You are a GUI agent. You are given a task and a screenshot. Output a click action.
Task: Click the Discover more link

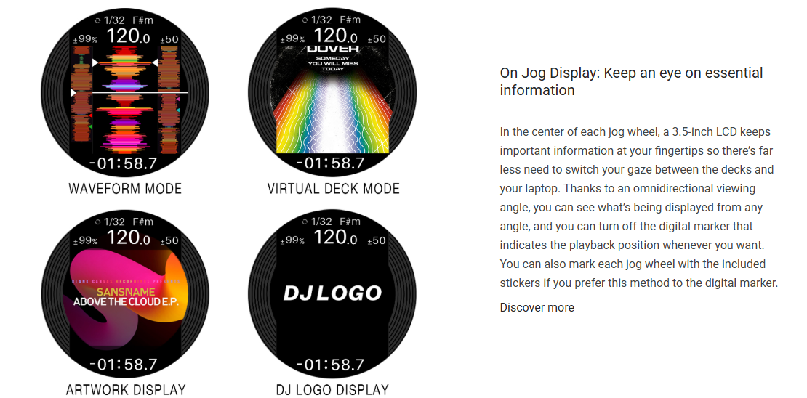click(537, 307)
